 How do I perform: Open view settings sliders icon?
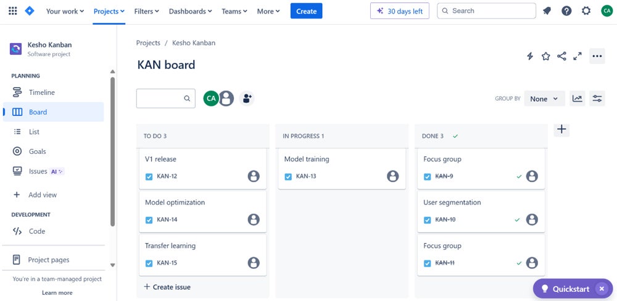pos(597,98)
